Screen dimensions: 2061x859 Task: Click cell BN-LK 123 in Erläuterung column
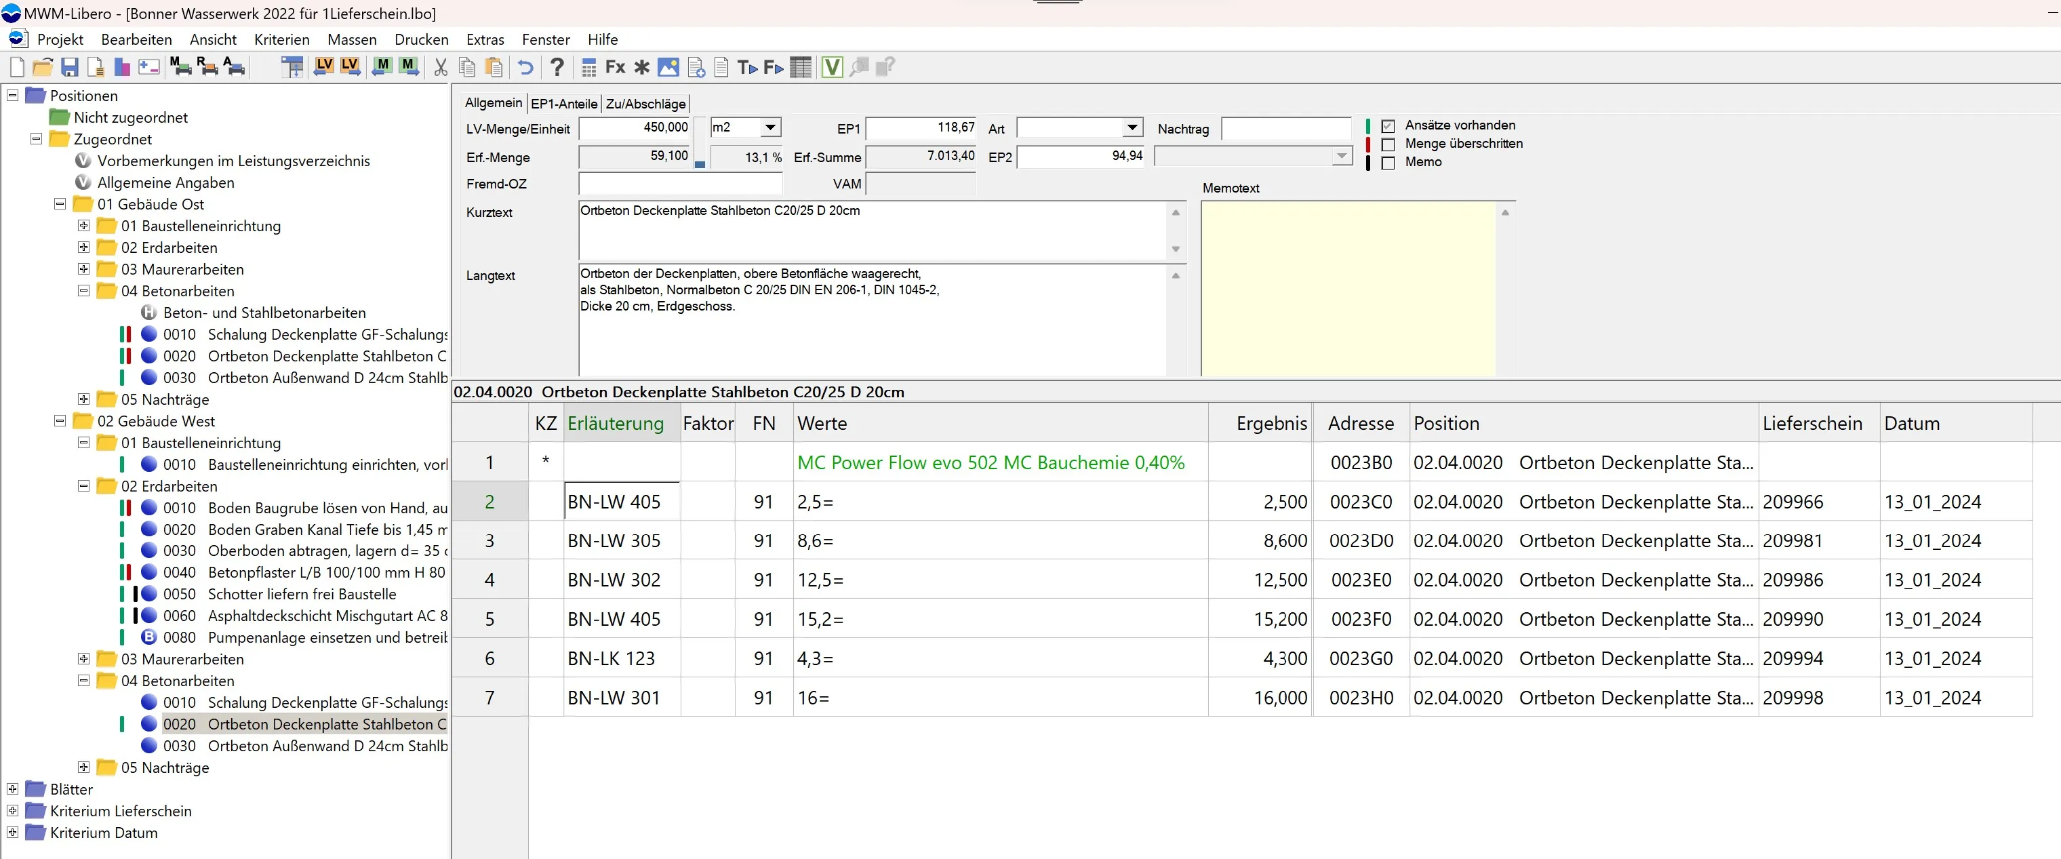(x=622, y=658)
